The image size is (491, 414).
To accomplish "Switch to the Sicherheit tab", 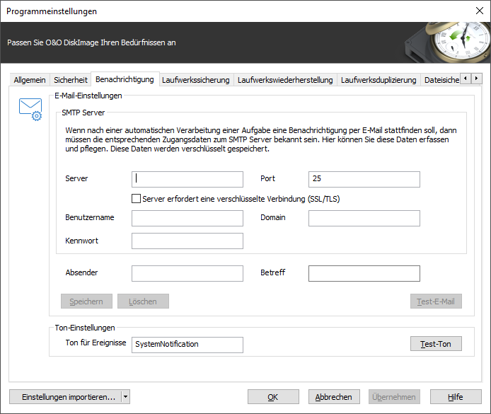I will 71,80.
